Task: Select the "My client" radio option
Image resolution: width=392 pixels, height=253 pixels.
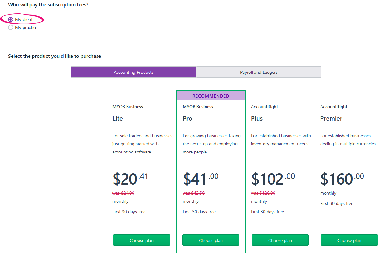Action: pos(11,19)
